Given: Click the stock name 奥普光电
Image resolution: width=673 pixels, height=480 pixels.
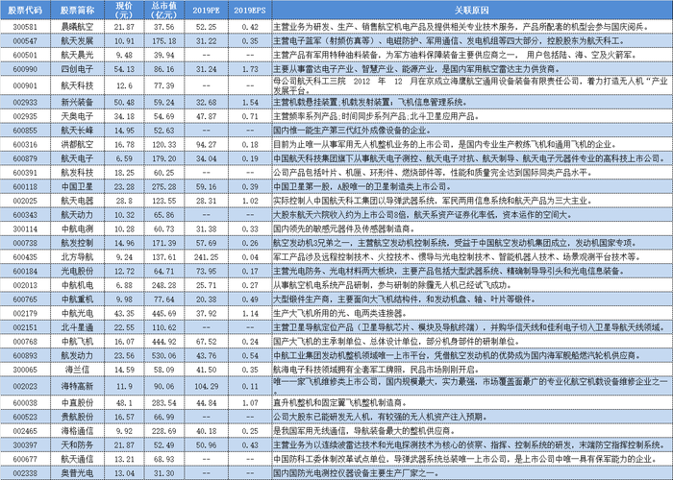Looking at the screenshot, I should (77, 473).
